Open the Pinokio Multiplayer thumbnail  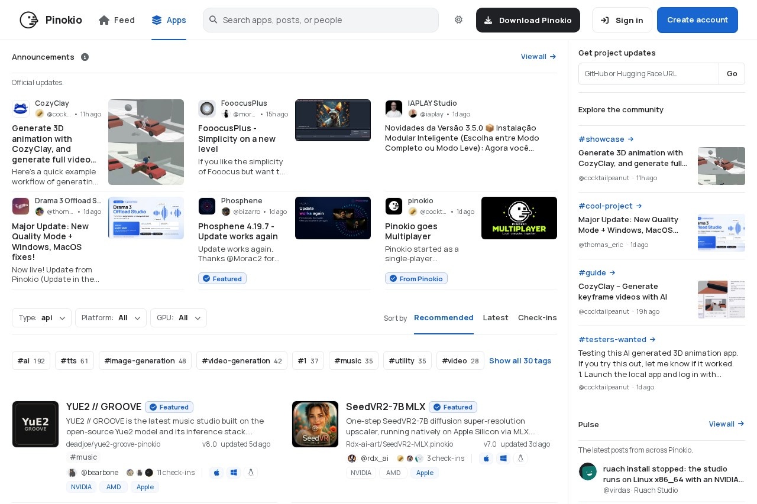[x=519, y=218]
